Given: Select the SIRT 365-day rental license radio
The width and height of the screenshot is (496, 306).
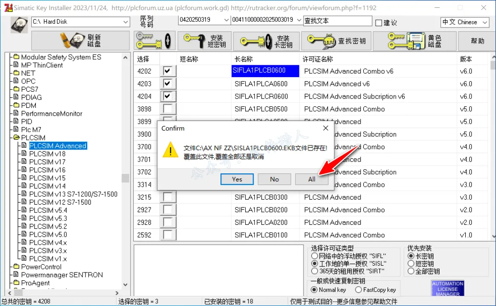Looking at the screenshot, I should point(315,271).
